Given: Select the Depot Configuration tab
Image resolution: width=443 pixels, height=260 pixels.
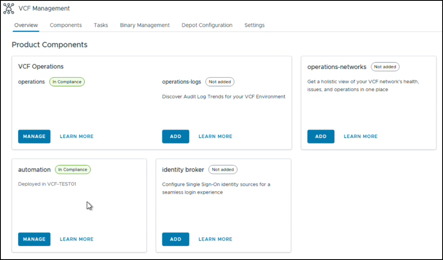Looking at the screenshot, I should point(207,25).
